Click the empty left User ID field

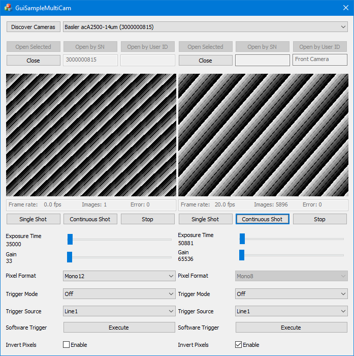(148, 60)
